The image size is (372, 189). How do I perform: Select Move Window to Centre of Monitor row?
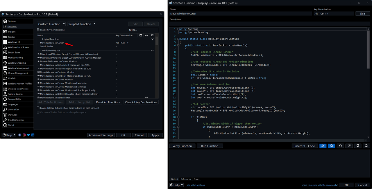point(96,72)
